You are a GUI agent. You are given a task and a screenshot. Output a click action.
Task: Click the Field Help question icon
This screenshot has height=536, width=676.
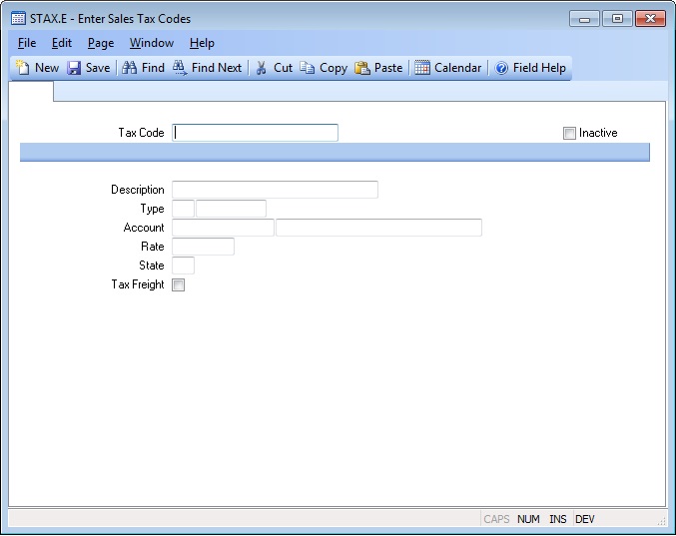pos(501,68)
